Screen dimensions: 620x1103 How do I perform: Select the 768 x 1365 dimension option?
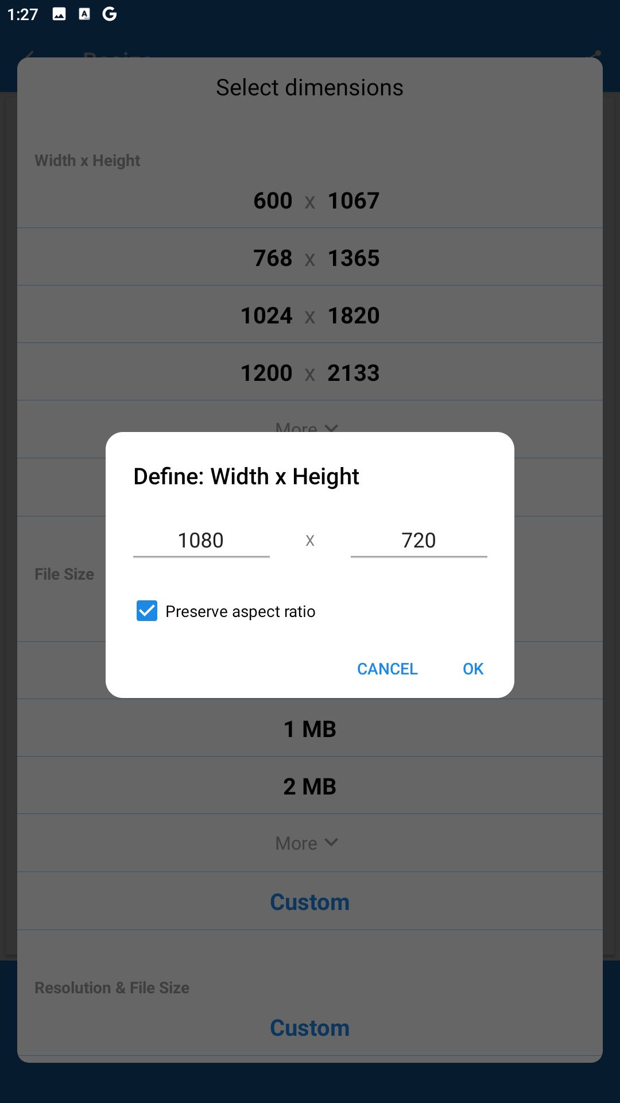pyautogui.click(x=310, y=258)
